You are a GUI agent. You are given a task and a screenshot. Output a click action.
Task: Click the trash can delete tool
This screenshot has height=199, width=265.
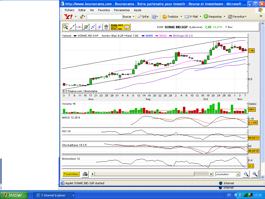(x=106, y=27)
